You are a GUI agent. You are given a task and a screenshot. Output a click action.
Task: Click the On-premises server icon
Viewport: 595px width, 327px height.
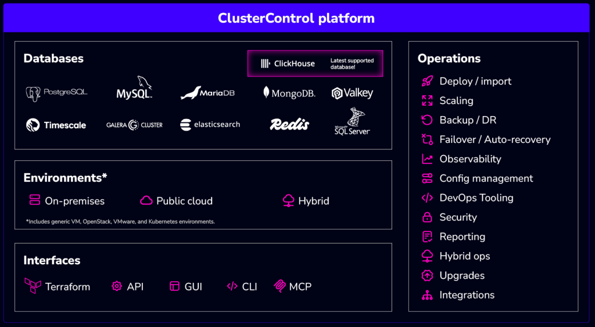coord(34,200)
